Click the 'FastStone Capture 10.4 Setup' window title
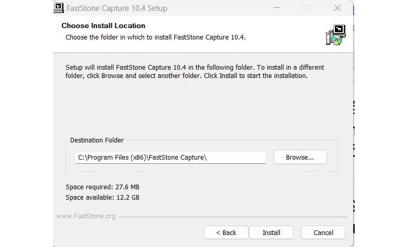This screenshot has height=247, width=416. pos(118,8)
